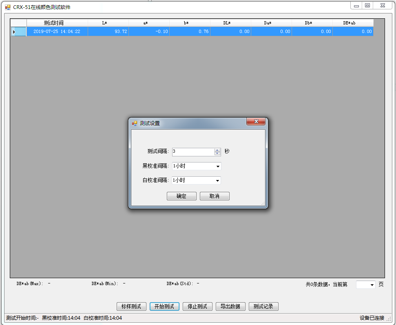Click the CRX-51 application icon in title bar
Image resolution: width=396 pixels, height=325 pixels.
pyautogui.click(x=7, y=7)
